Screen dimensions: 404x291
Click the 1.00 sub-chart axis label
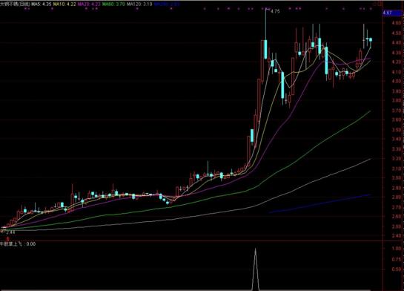396,249
